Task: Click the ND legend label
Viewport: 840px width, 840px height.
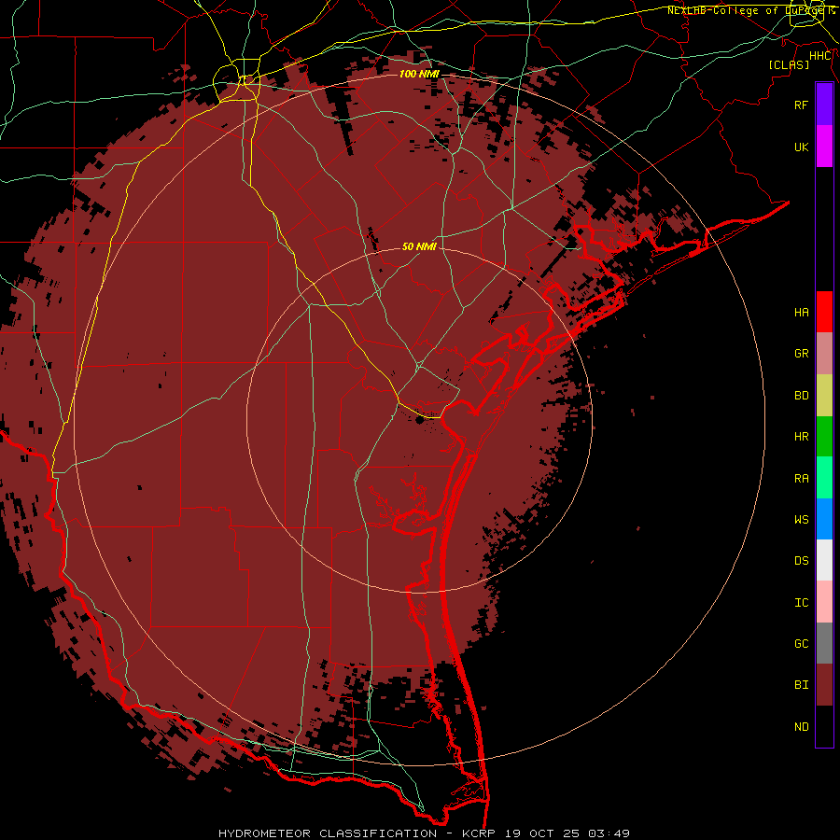Action: 802,727
